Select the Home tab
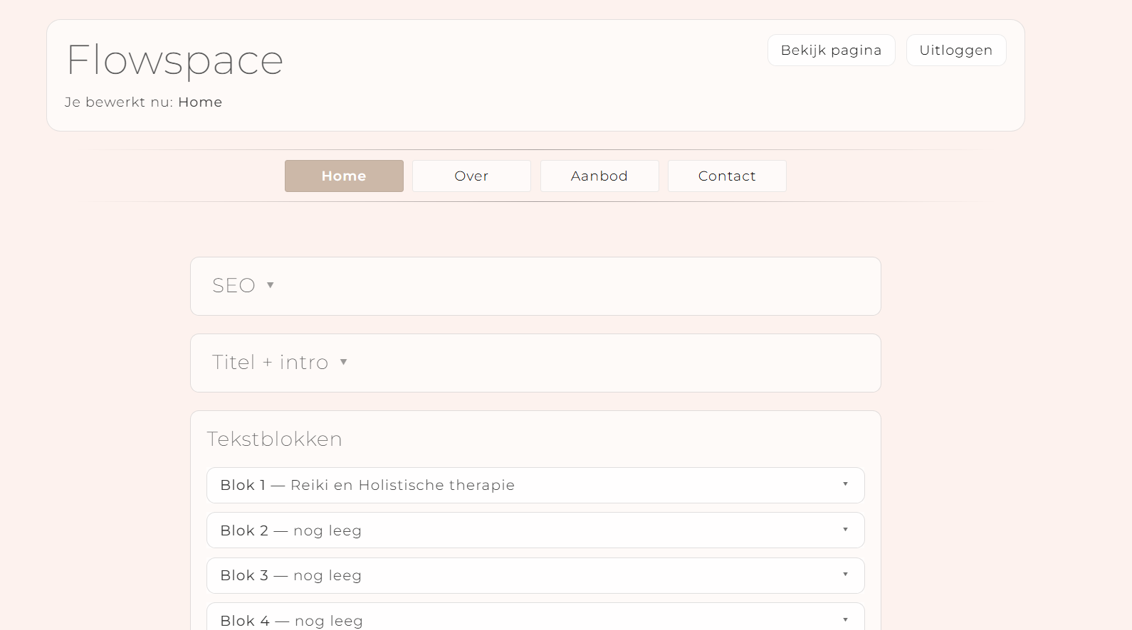1132x630 pixels. 344,176
